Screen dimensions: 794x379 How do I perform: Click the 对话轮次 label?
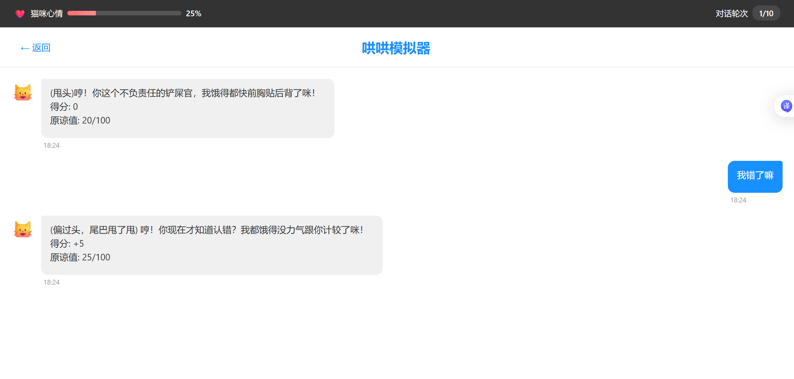point(732,14)
